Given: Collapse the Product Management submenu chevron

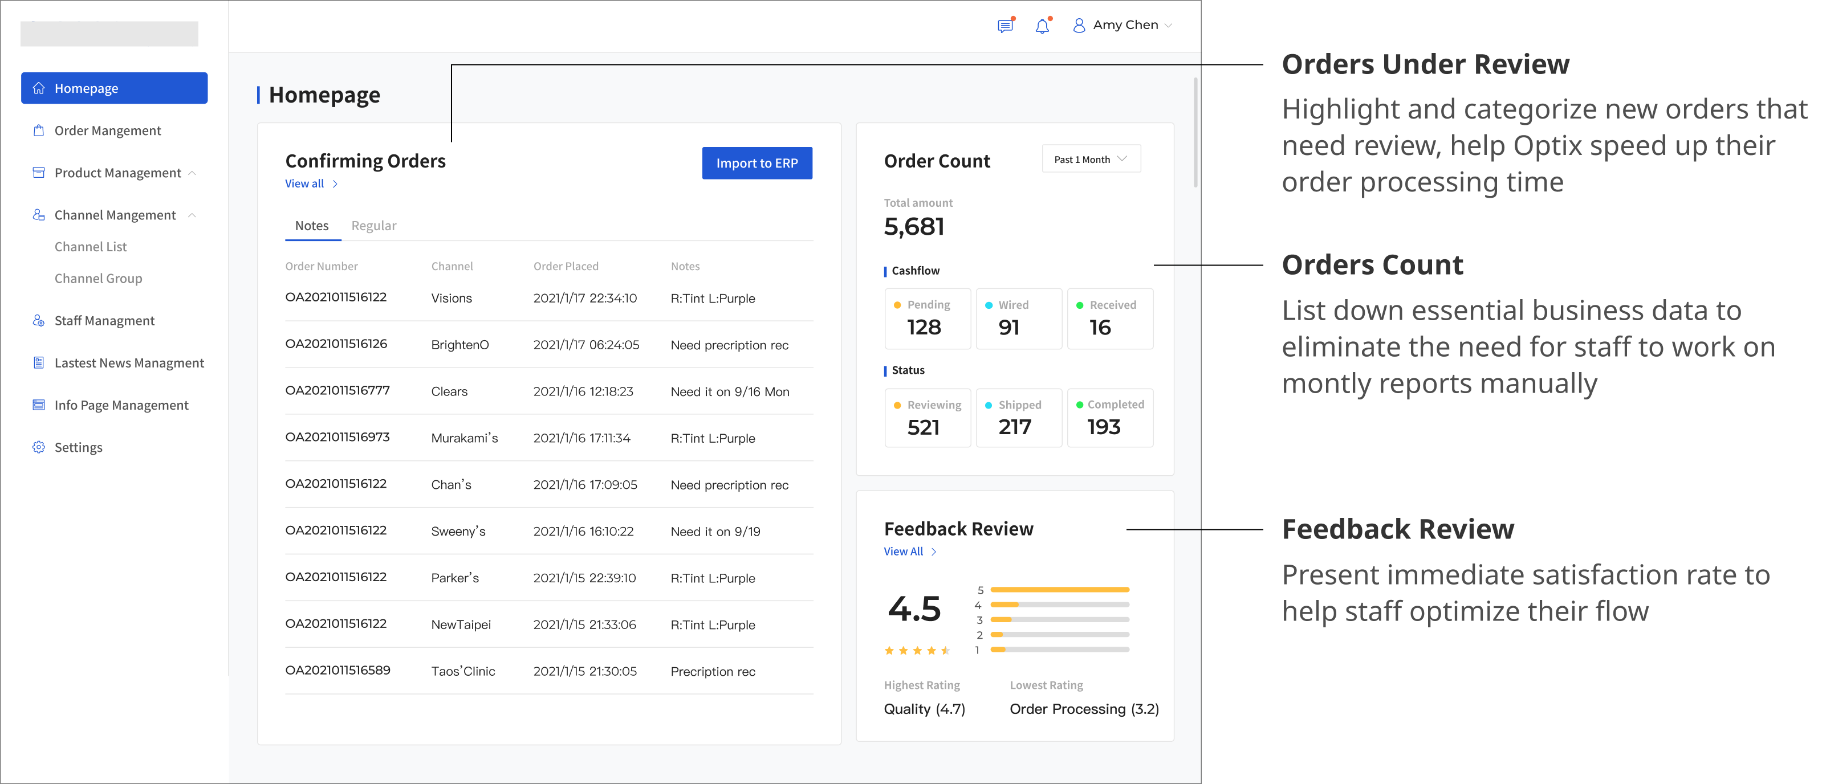Looking at the screenshot, I should 192,173.
